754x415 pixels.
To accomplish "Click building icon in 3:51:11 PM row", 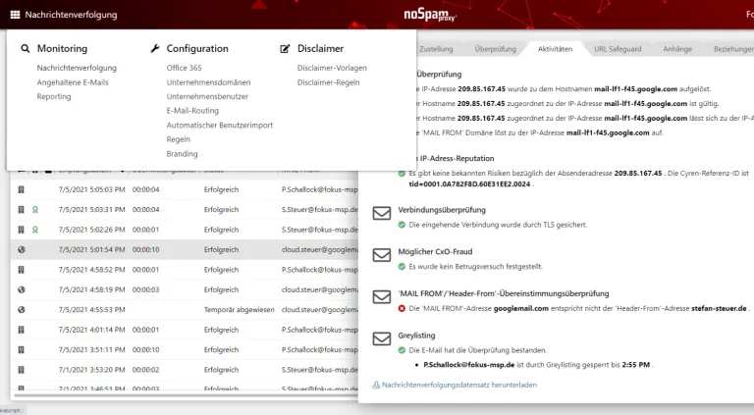I will pos(22,350).
